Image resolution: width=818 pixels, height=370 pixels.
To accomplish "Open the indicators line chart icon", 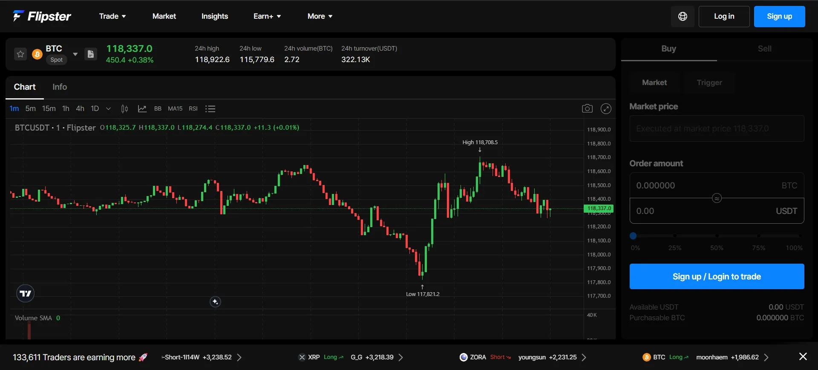I will [142, 109].
